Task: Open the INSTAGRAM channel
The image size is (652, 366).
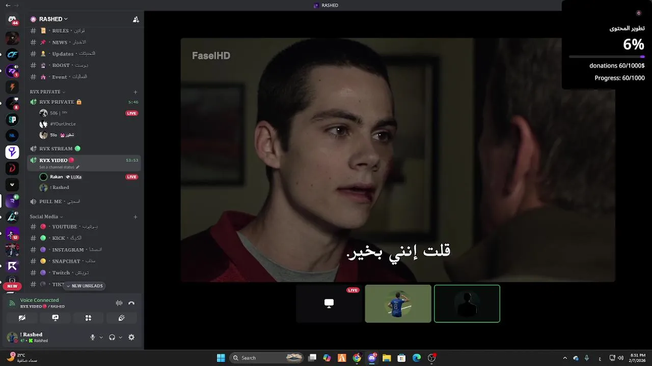Action: click(x=84, y=250)
